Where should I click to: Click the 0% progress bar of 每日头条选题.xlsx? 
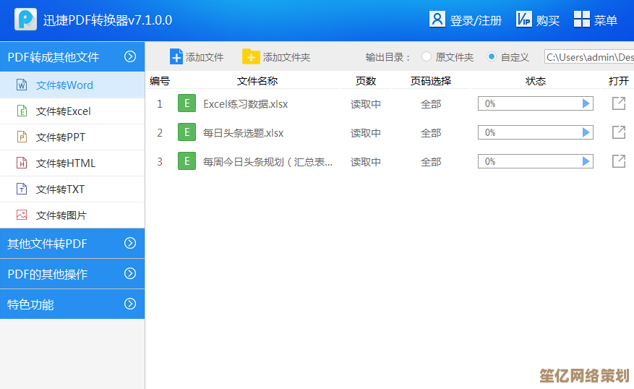pos(536,132)
